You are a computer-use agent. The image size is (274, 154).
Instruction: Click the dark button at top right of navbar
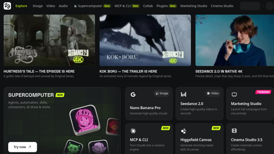[250, 6]
